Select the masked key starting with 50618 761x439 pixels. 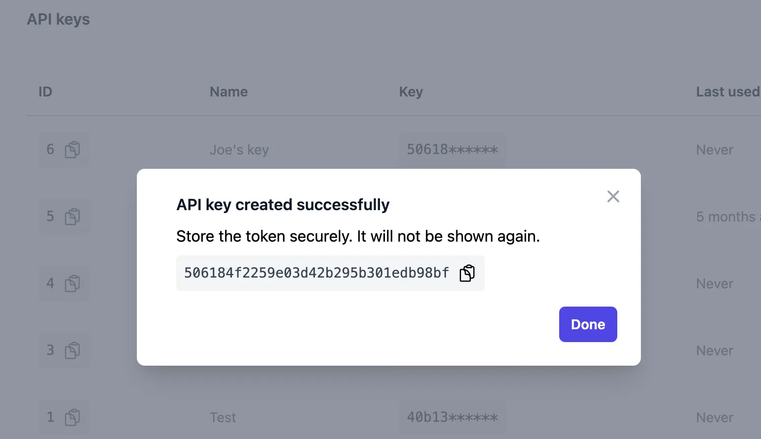pyautogui.click(x=452, y=149)
